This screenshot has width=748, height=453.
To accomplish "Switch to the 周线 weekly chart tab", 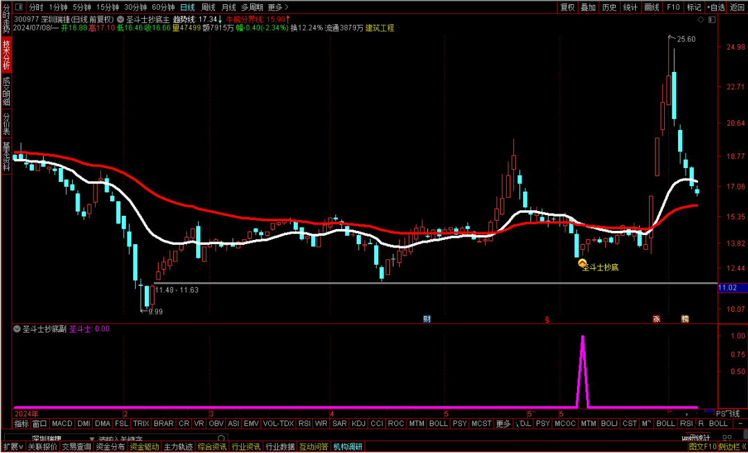I will (208, 7).
